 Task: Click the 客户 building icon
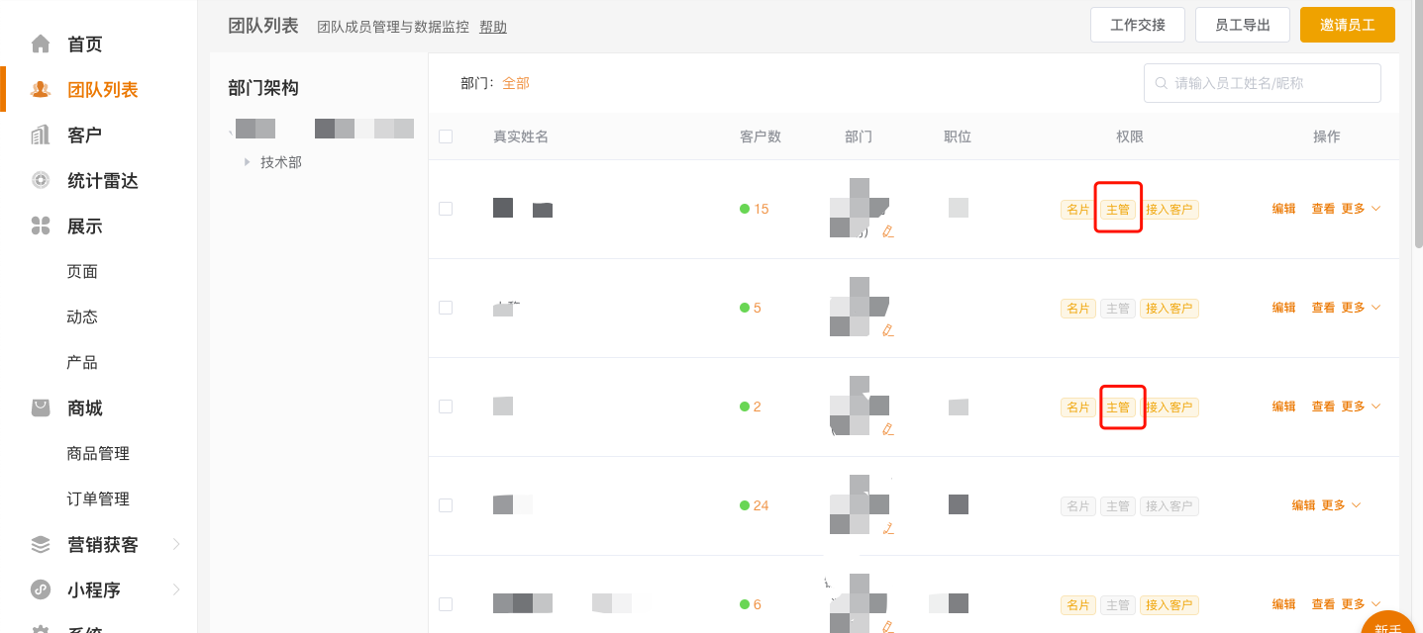click(41, 136)
